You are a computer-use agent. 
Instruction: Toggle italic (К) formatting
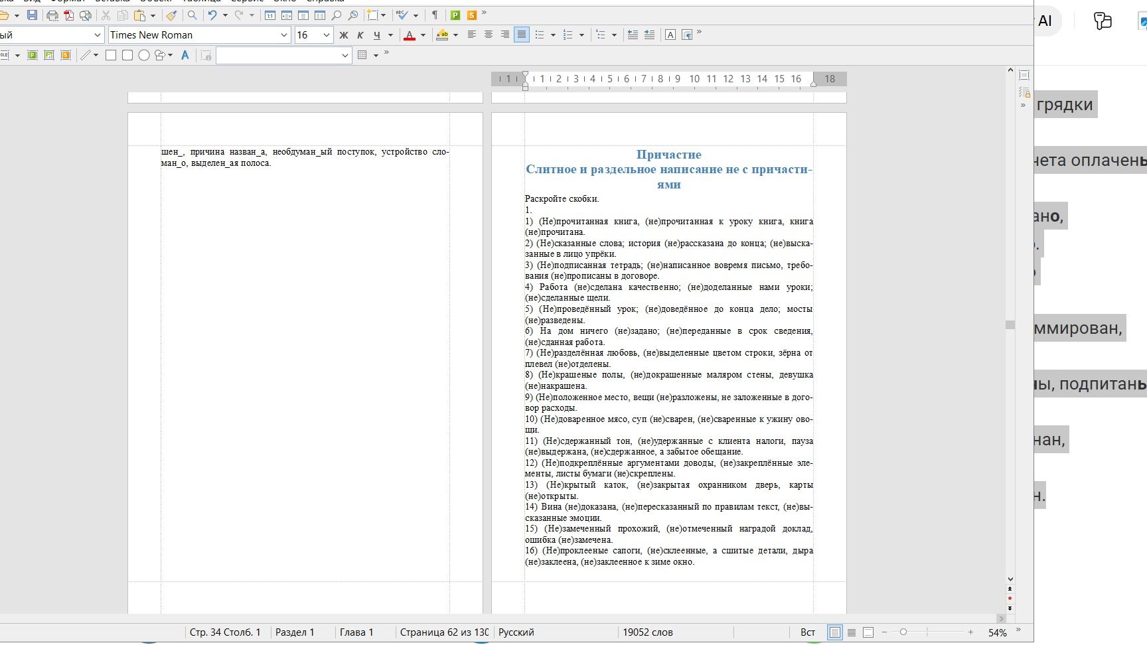pyautogui.click(x=360, y=35)
